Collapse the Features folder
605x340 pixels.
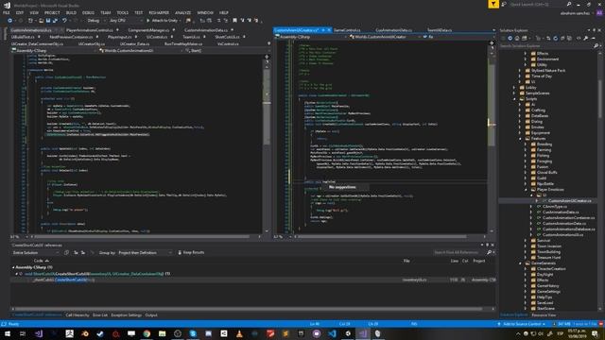520,139
